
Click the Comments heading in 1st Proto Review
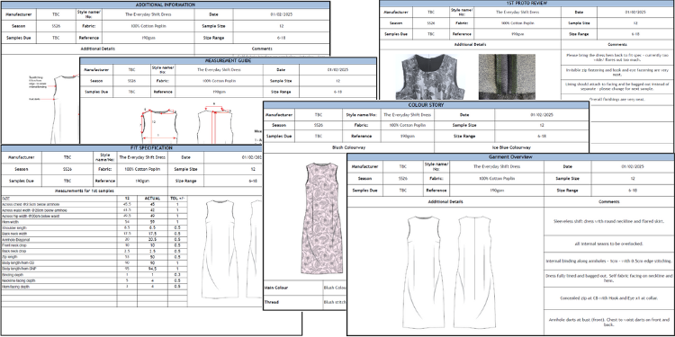616,45
